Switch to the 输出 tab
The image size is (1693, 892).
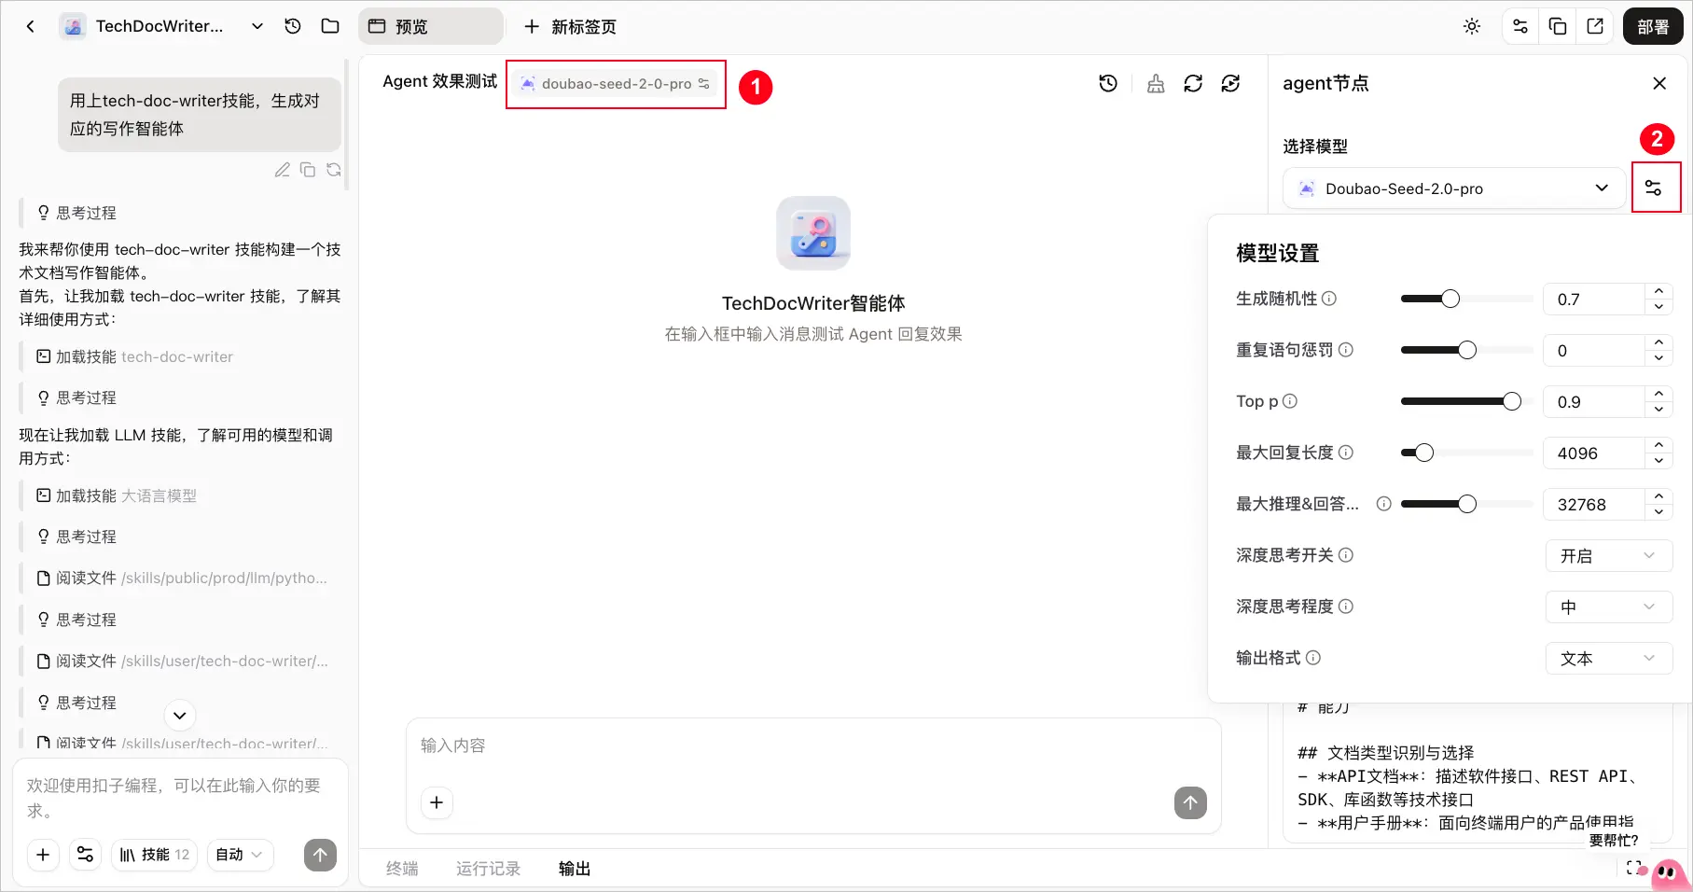pyautogui.click(x=575, y=869)
